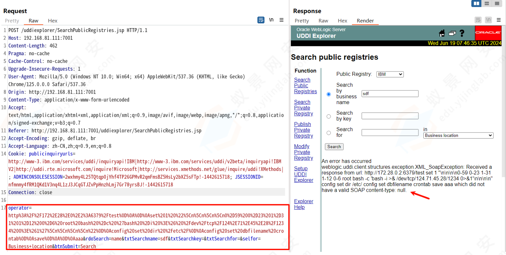Viewport: 506px width, 255px height.
Task: Click the 'Search for' text field
Action: pyautogui.click(x=390, y=132)
